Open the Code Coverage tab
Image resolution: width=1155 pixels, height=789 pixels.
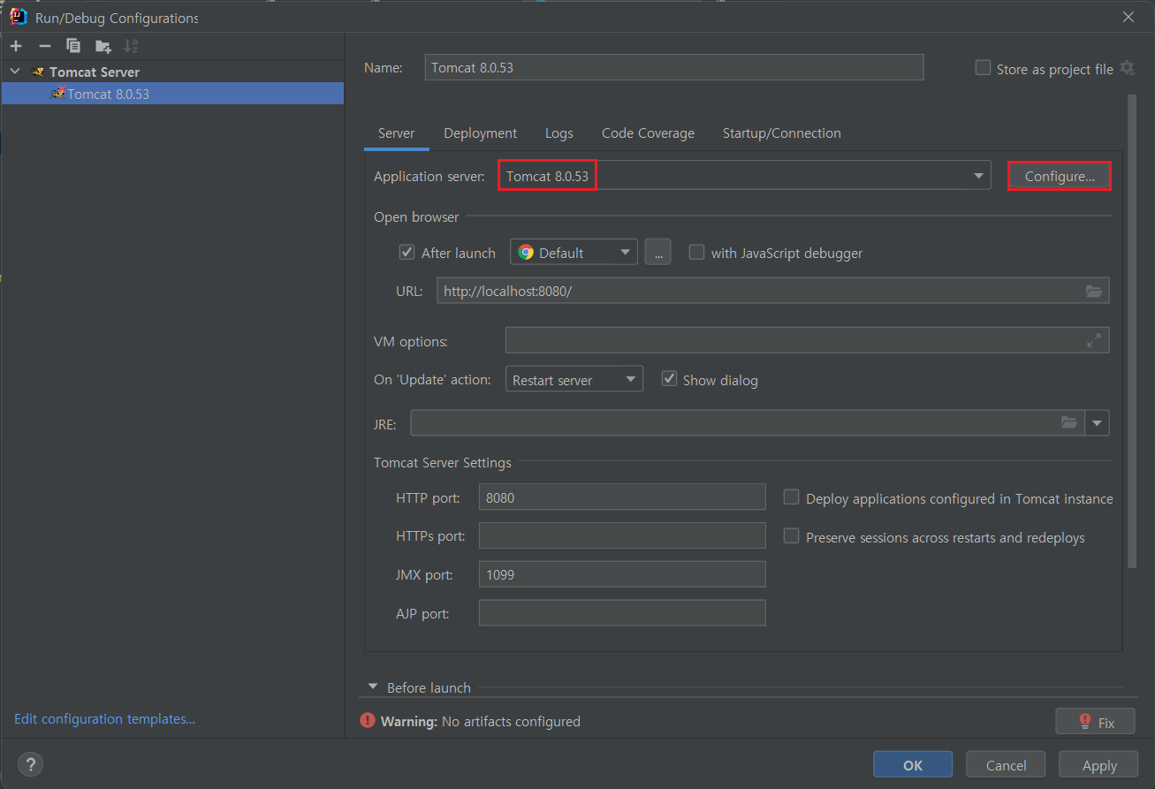coord(648,133)
